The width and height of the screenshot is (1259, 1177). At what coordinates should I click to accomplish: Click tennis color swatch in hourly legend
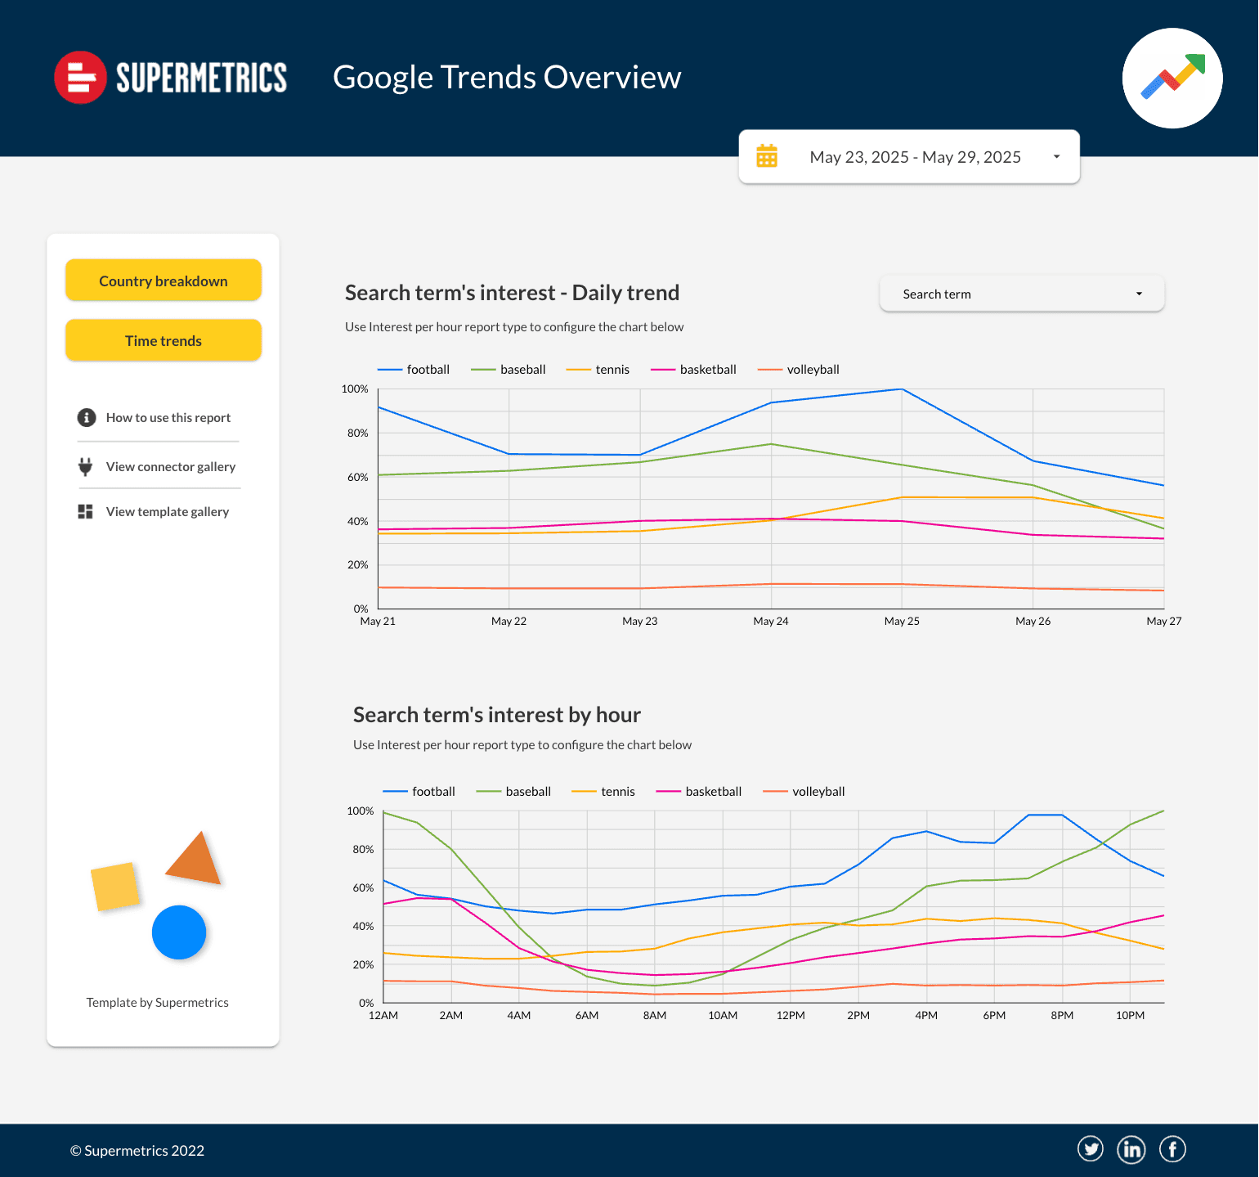click(584, 792)
